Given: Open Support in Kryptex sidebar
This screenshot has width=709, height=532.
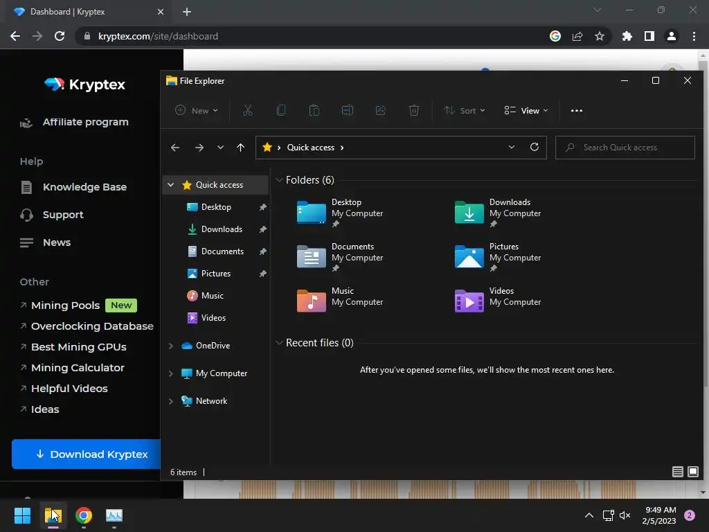Looking at the screenshot, I should (63, 215).
